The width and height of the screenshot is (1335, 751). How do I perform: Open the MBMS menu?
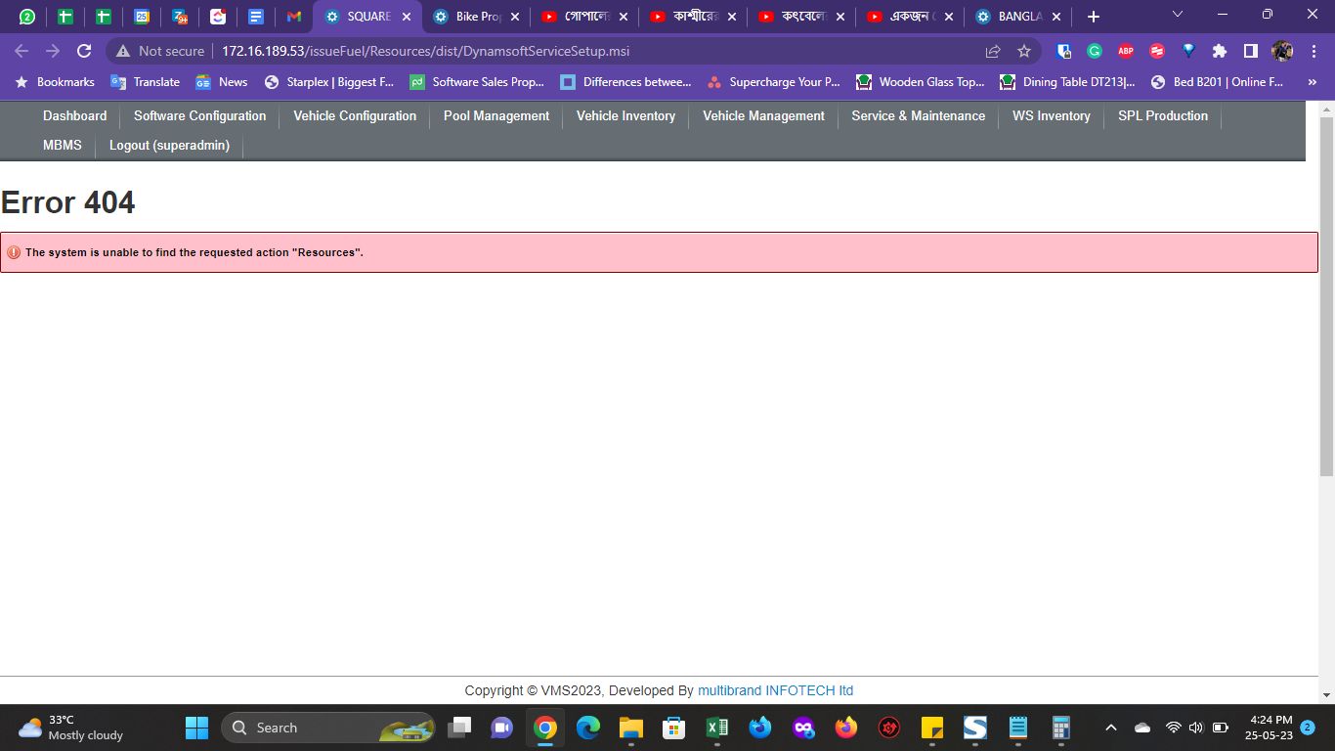tap(63, 145)
